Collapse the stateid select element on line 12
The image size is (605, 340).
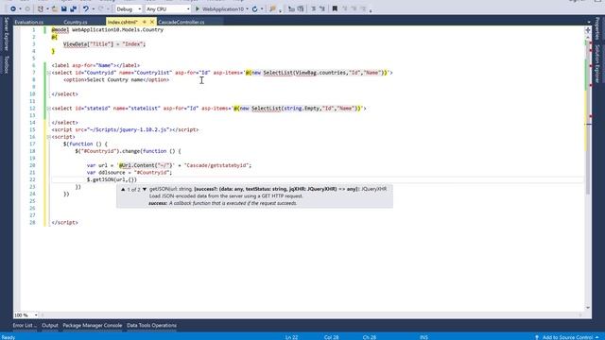click(48, 109)
